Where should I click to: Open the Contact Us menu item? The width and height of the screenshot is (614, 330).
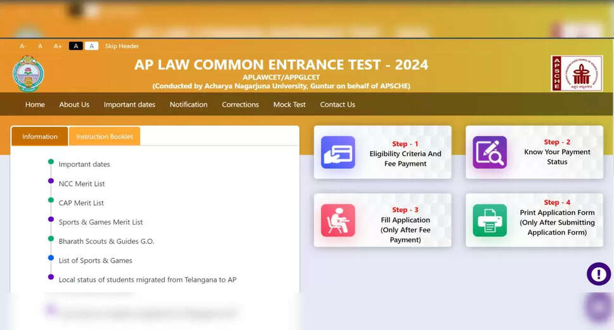point(337,105)
